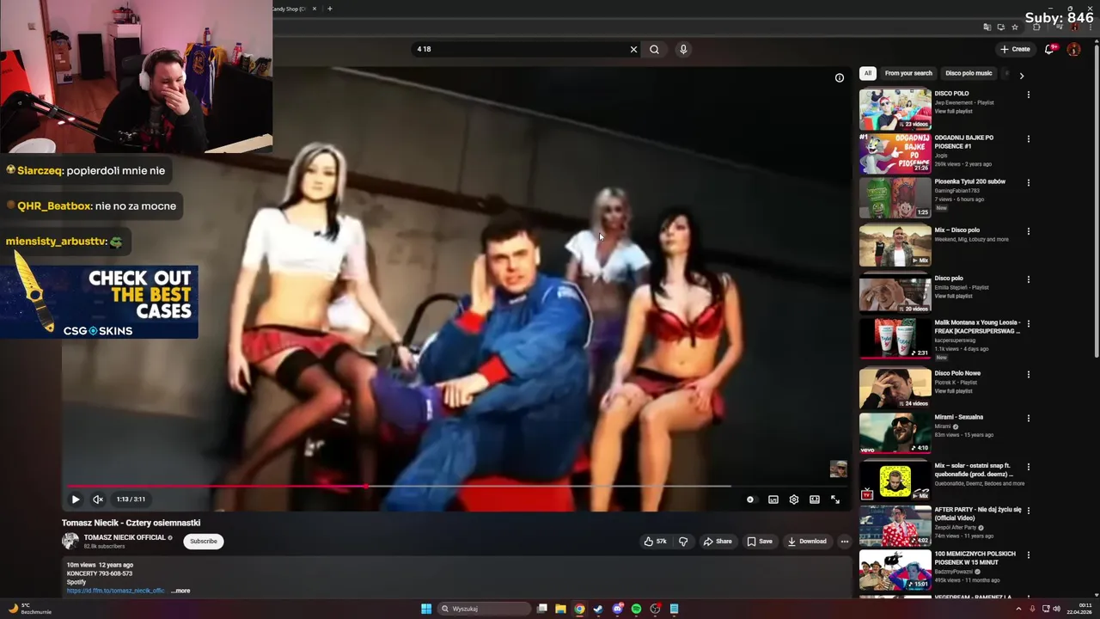This screenshot has width=1100, height=619.
Task: Open the video info card icon
Action: 840,77
